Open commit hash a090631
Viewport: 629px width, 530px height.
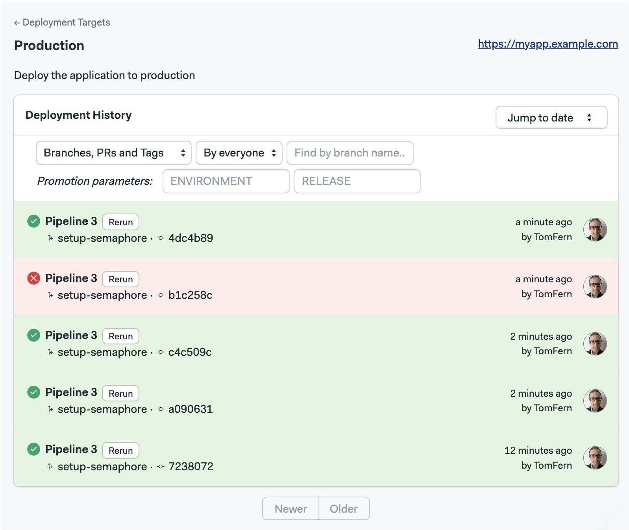[x=191, y=409]
